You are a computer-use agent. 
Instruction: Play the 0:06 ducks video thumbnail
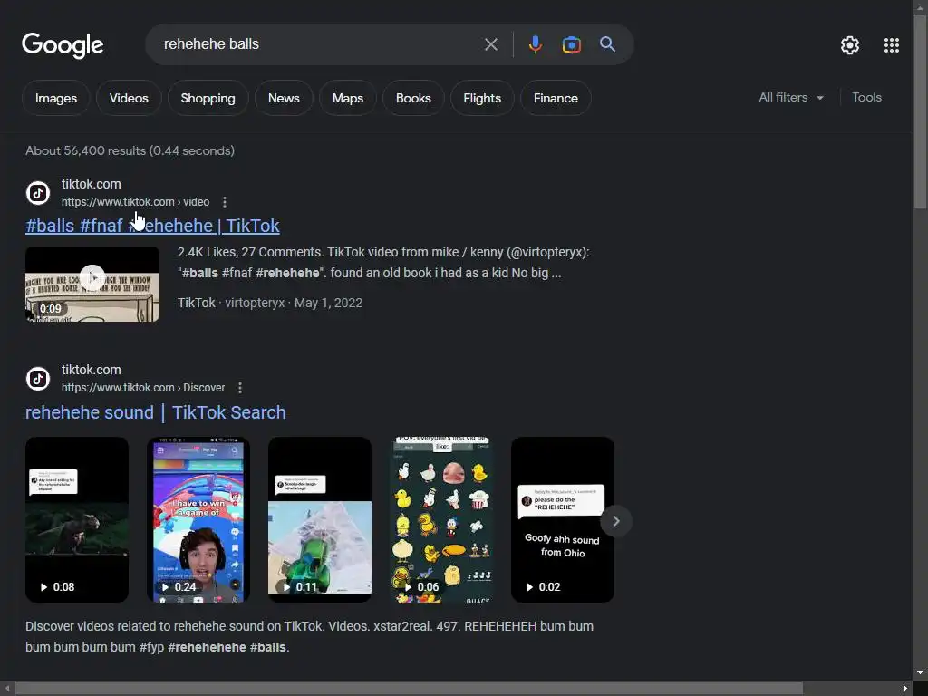441,519
